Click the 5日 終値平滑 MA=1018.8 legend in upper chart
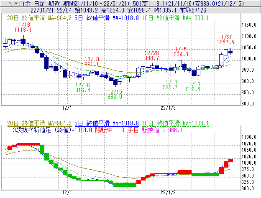Viewport: 261px width, 198px height. click(x=107, y=18)
